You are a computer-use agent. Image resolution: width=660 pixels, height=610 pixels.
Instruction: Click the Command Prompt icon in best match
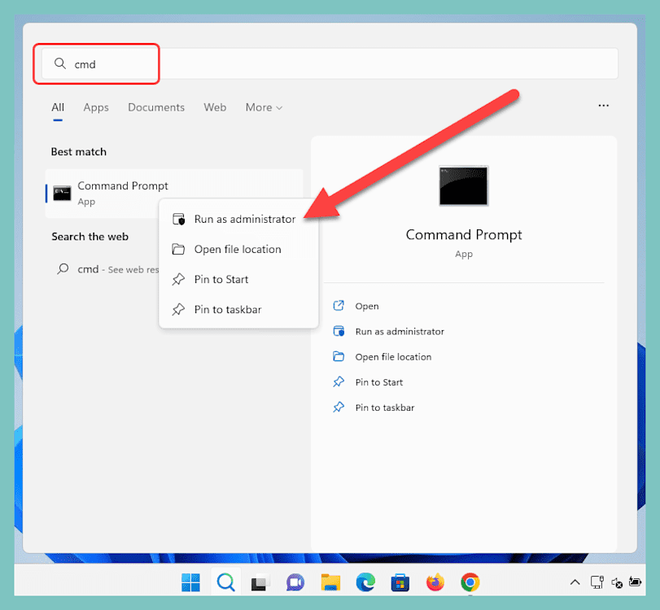62,193
